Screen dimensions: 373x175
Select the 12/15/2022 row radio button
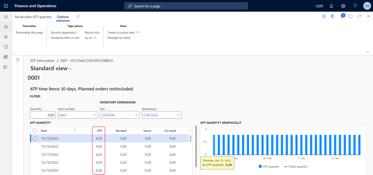click(35, 138)
